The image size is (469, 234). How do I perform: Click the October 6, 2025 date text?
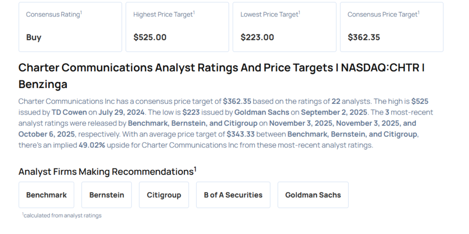coord(47,134)
